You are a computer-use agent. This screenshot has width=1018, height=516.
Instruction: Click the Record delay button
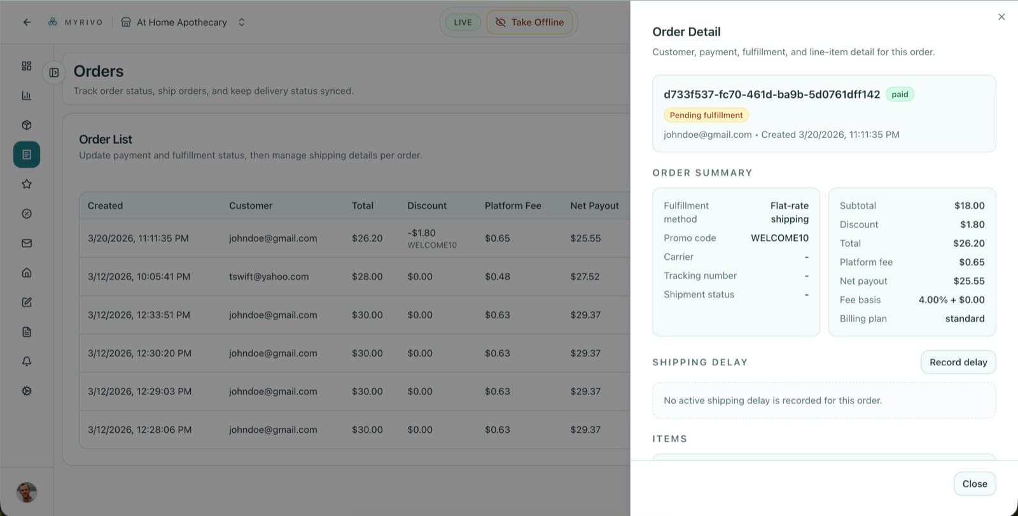point(958,362)
